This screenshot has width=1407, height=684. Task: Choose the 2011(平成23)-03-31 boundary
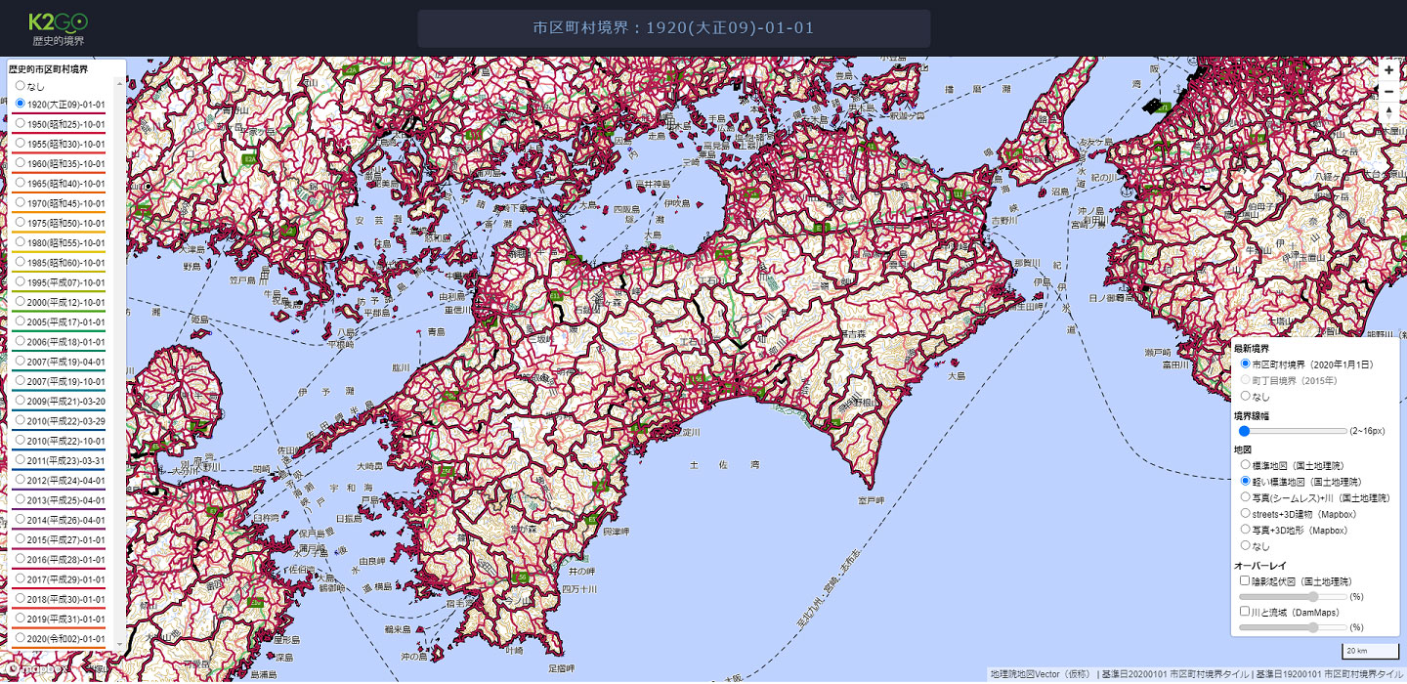click(x=21, y=460)
